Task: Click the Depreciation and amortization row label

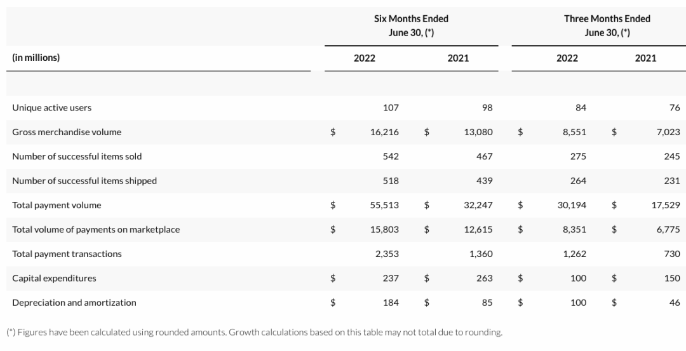Action: 74,303
